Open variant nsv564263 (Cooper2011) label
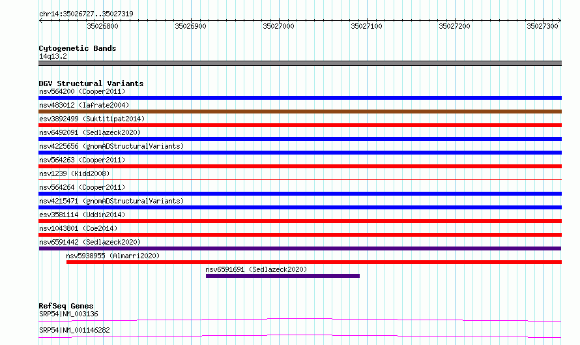 coord(82,160)
